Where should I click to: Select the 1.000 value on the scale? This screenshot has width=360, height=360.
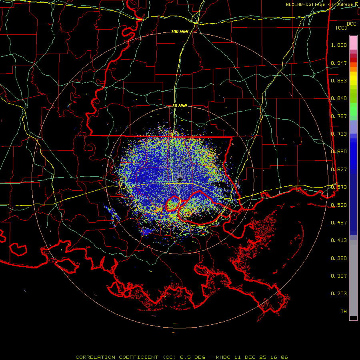339,45
